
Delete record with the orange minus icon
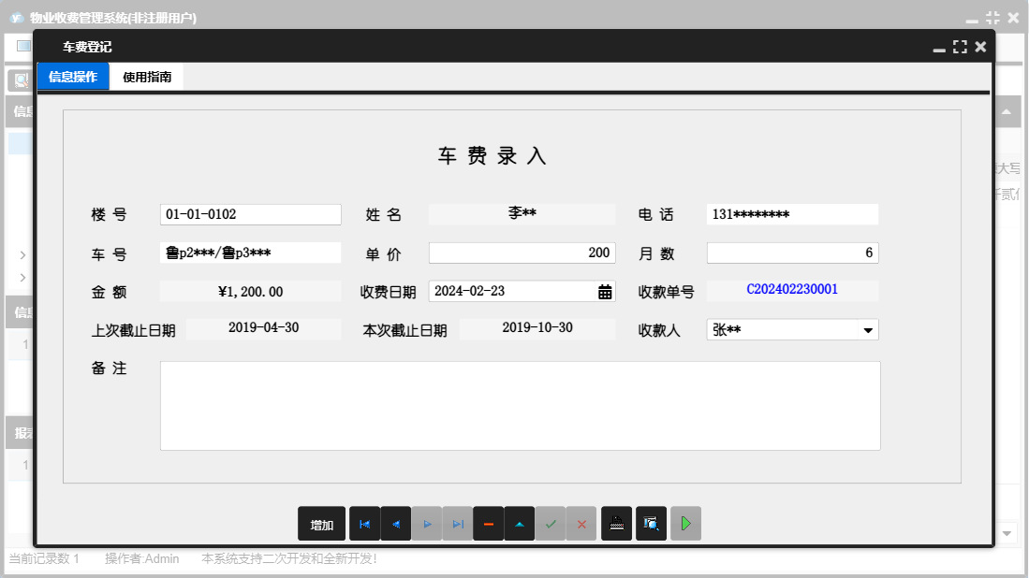pos(489,525)
